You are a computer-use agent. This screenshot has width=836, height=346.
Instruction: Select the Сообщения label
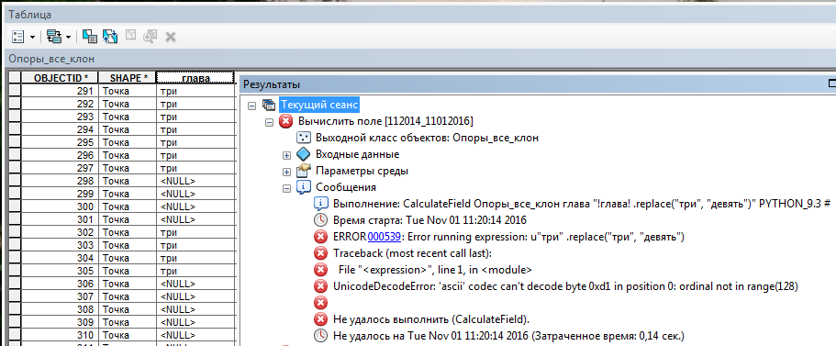345,187
